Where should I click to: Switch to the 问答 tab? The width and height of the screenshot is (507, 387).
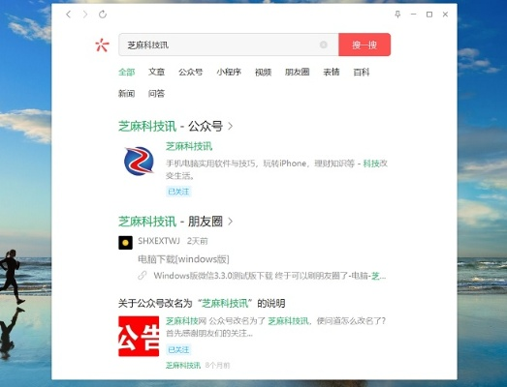click(x=156, y=94)
